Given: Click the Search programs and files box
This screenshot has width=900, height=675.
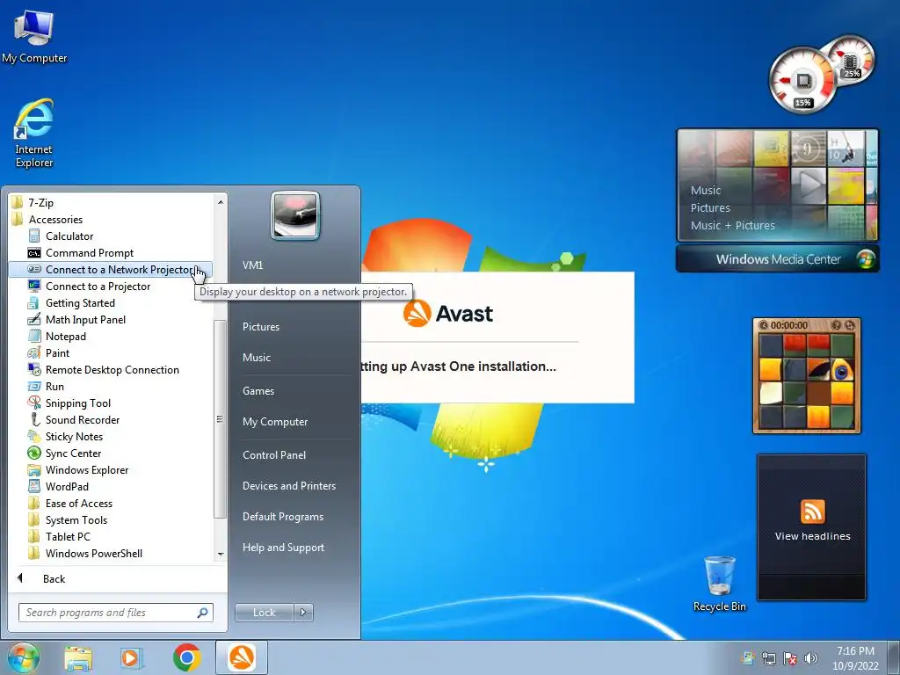Looking at the screenshot, I should (115, 613).
